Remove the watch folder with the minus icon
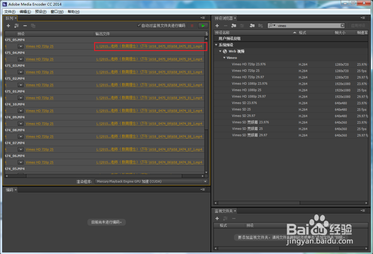373x254 pixels. 234,218
